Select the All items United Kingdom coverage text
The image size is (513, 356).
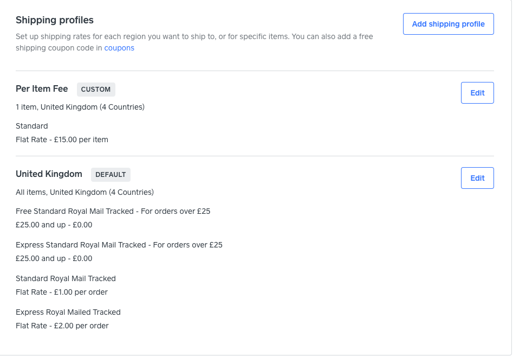click(85, 192)
